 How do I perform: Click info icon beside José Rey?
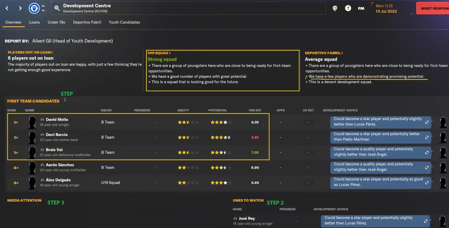[236, 218]
